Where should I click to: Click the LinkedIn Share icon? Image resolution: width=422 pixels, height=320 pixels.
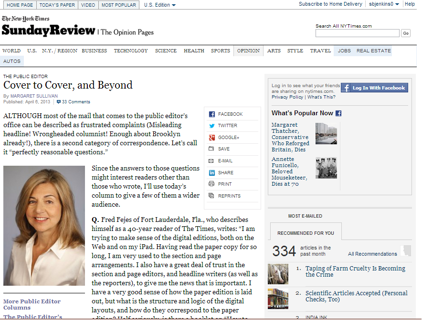pos(212,172)
